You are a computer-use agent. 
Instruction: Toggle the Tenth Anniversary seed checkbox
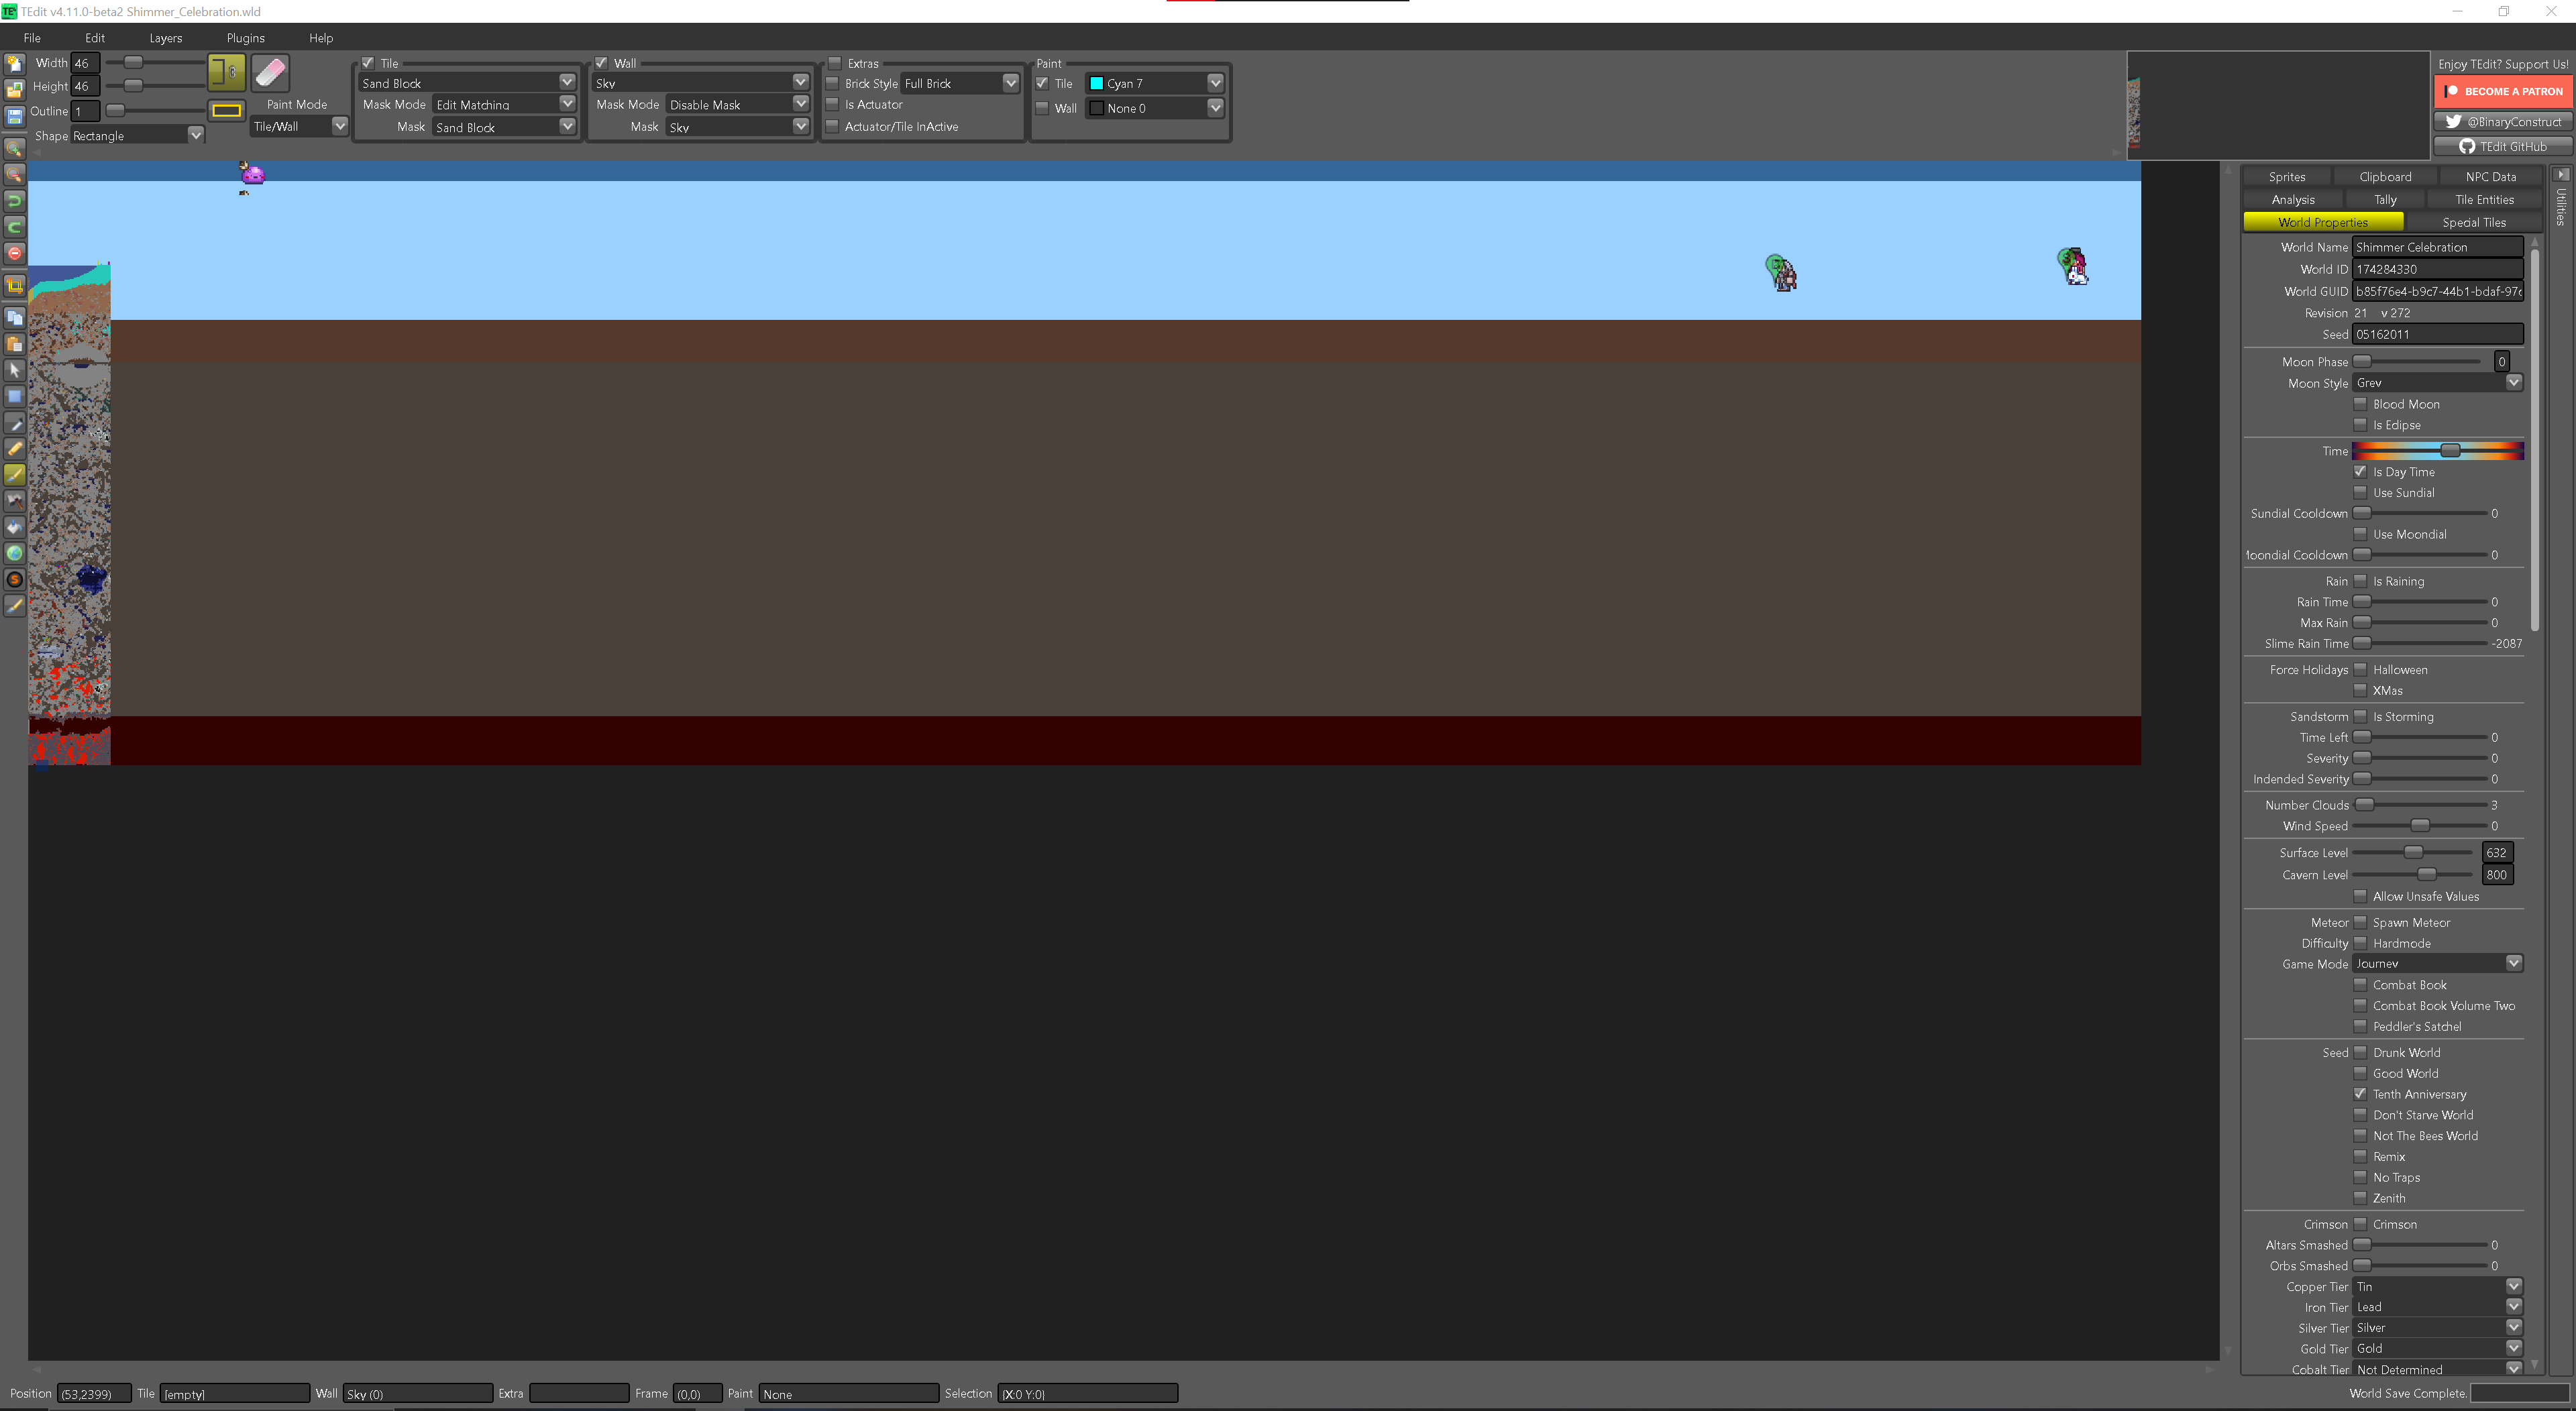point(2360,1094)
